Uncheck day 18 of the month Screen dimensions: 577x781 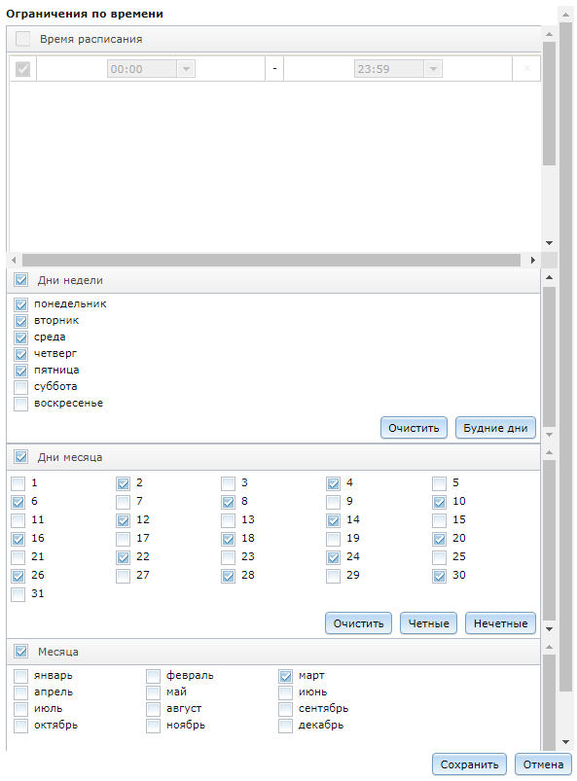coord(229,539)
